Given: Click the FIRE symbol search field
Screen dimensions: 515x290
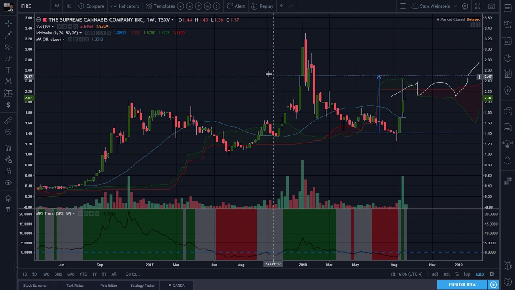Looking at the screenshot, I should click(34, 6).
